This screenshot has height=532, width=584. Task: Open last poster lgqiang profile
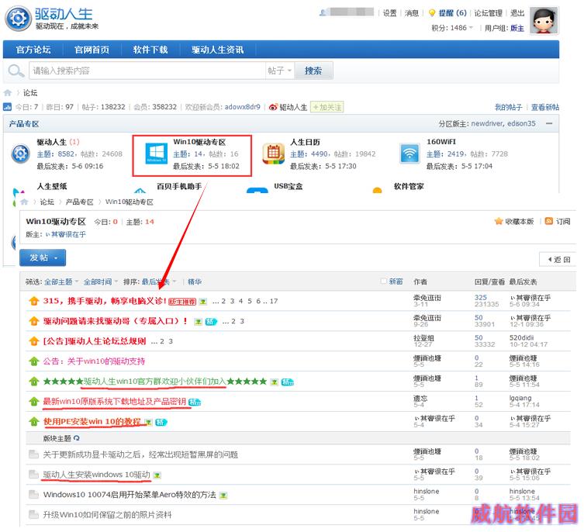coord(520,398)
